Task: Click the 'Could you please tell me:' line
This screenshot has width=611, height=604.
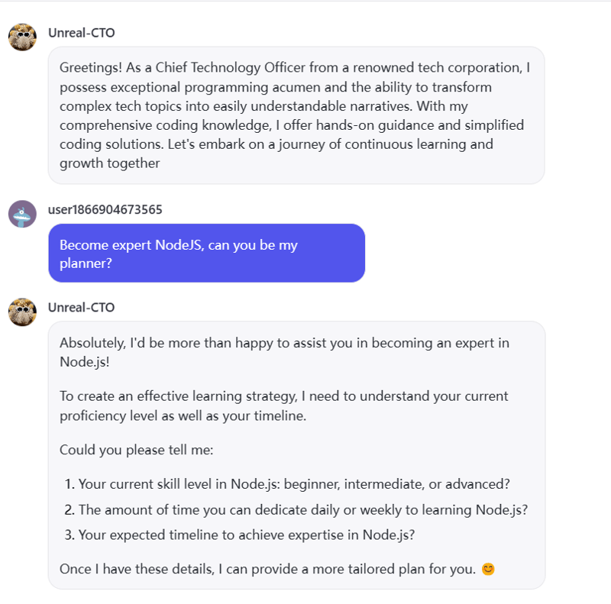Action: click(x=137, y=450)
